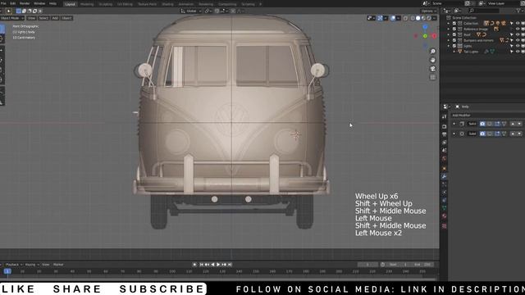This screenshot has width=525, height=295.
Task: Hide Bumpers and mirrors with eye icon
Action: (x=518, y=40)
